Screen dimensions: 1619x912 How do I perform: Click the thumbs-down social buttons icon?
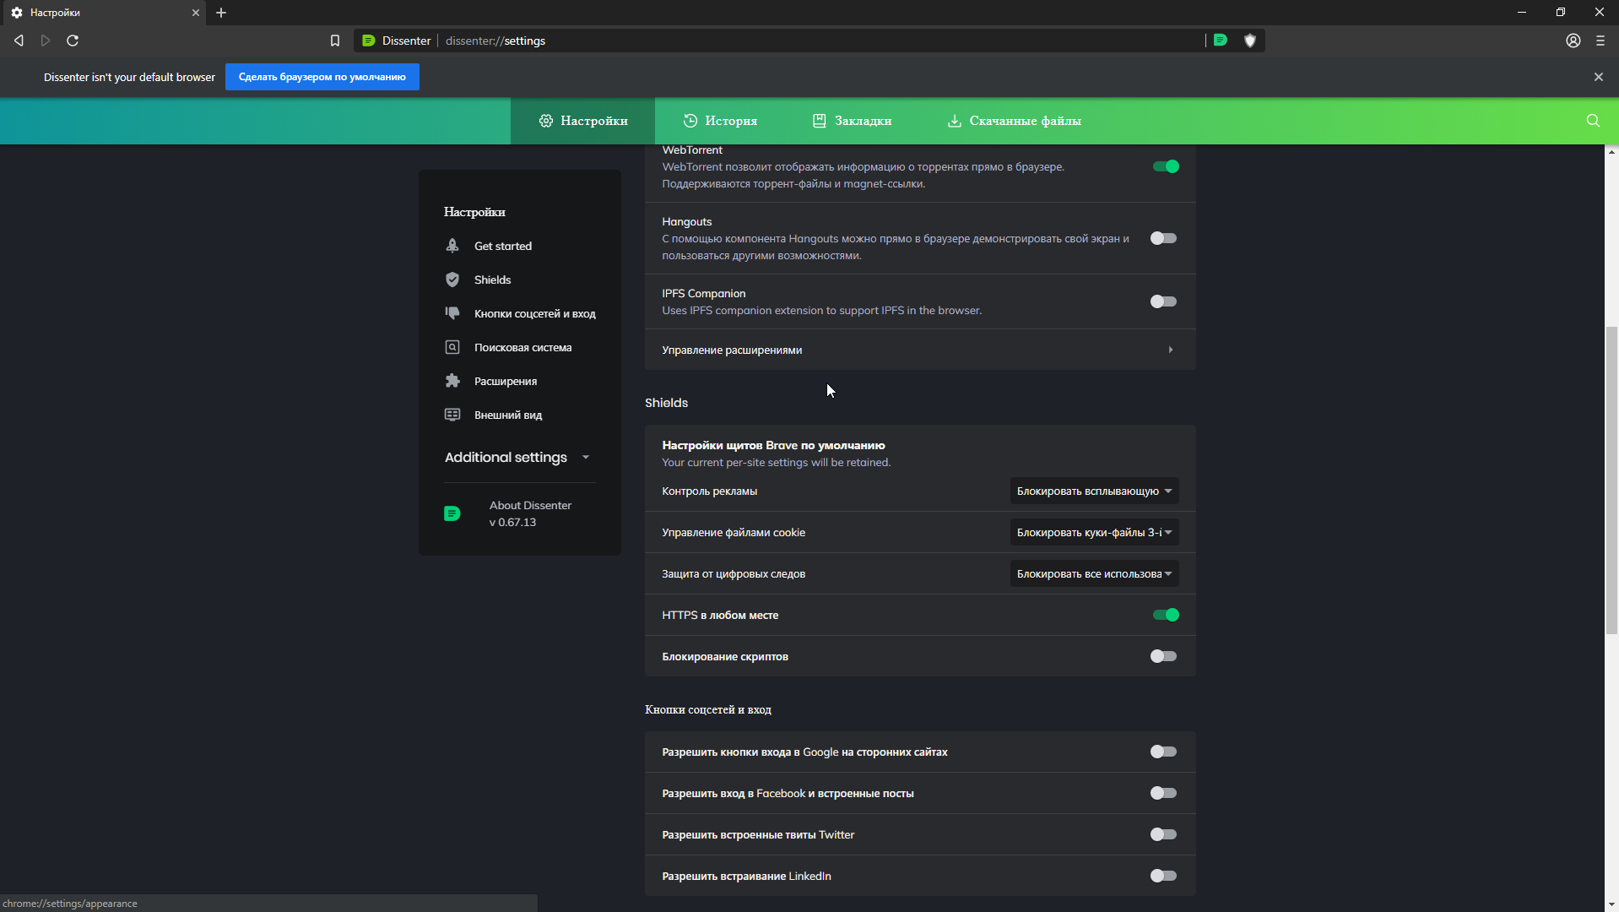click(452, 313)
